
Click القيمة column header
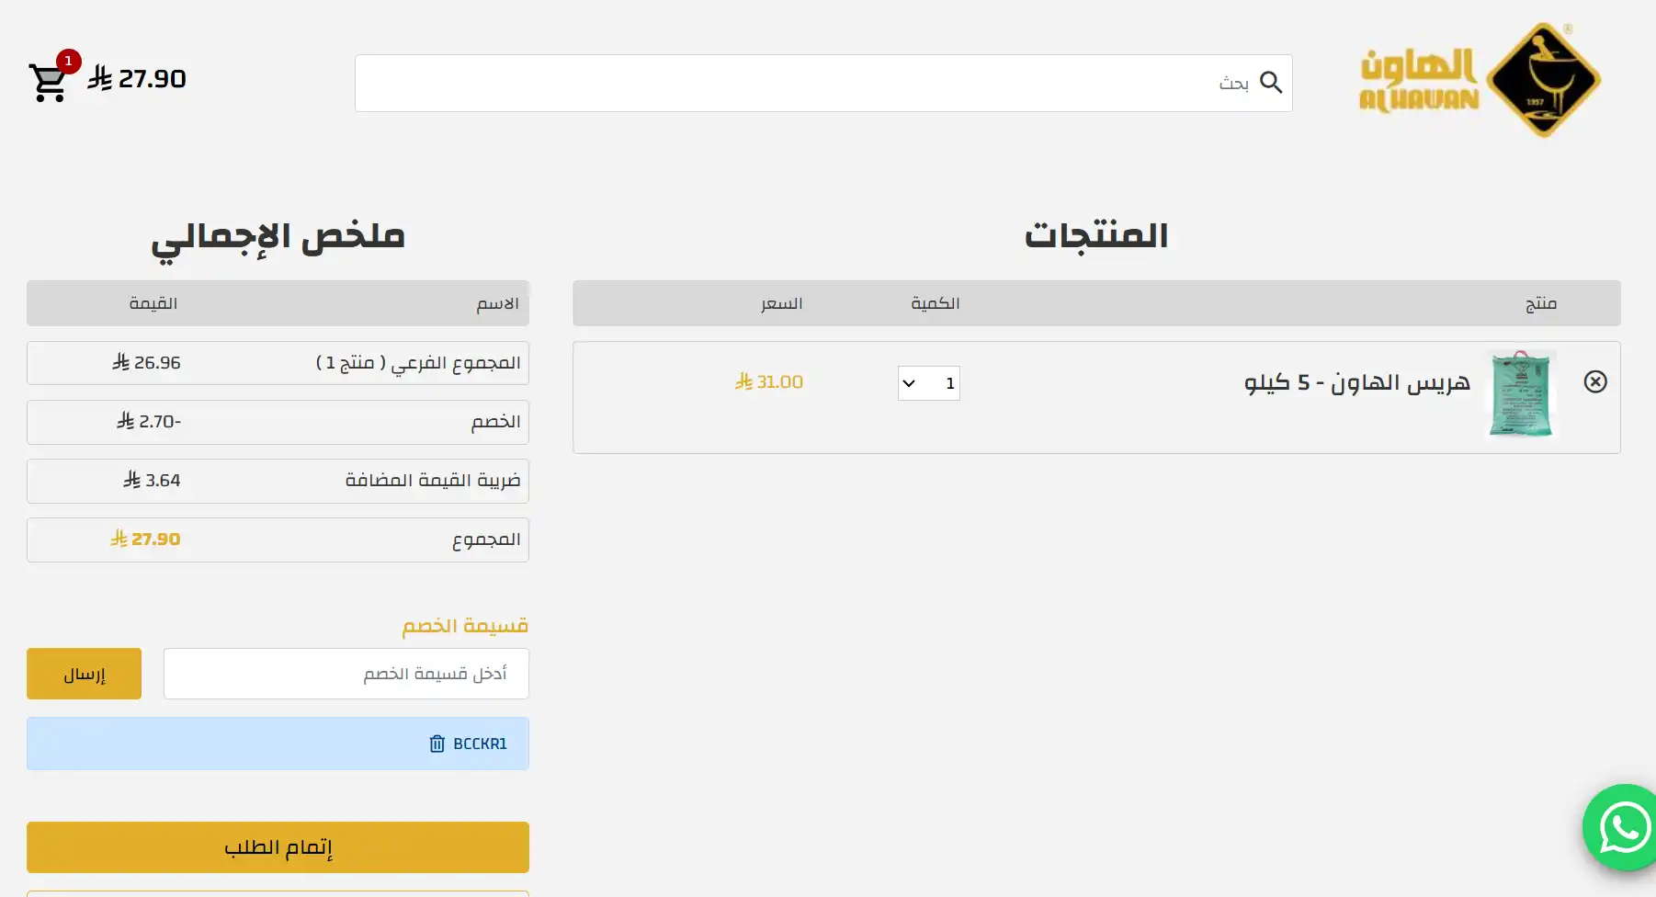[x=153, y=303]
